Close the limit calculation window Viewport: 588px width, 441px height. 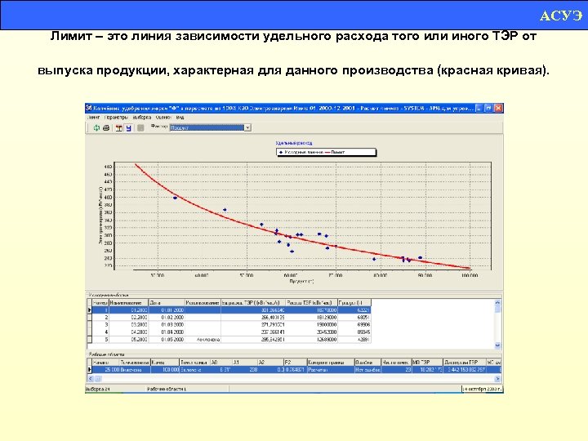point(498,108)
